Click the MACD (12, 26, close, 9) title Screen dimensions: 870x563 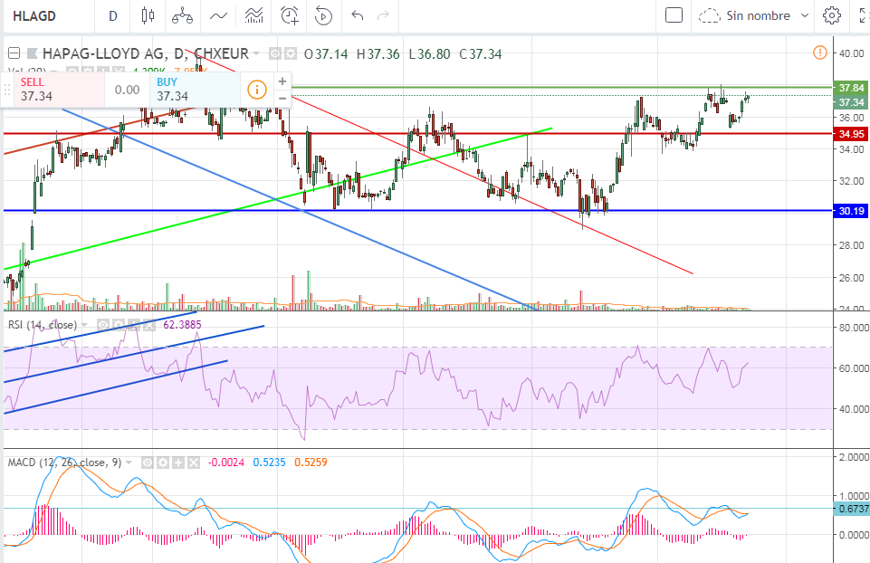point(64,462)
